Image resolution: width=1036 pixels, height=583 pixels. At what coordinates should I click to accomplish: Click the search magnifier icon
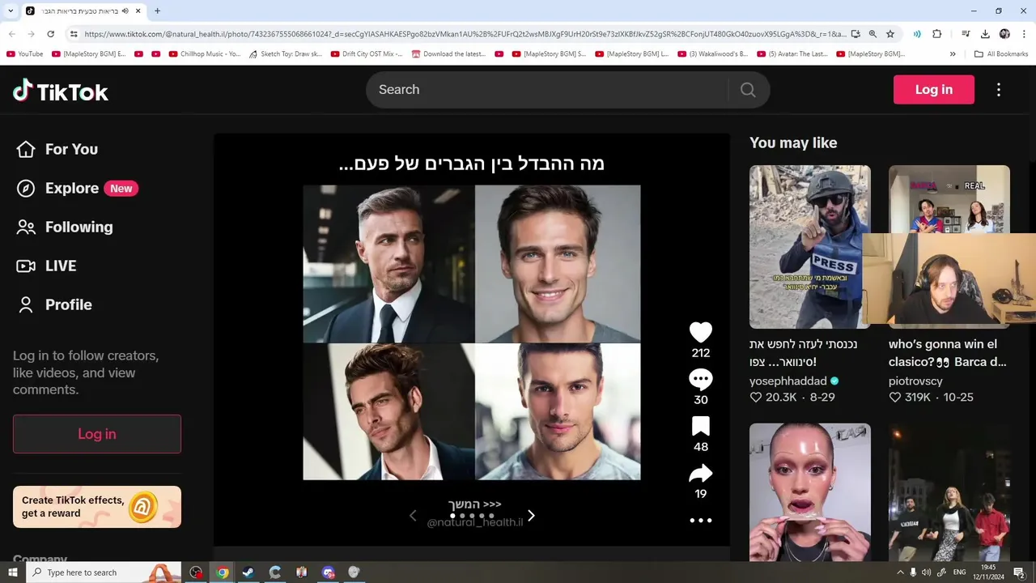[748, 90]
